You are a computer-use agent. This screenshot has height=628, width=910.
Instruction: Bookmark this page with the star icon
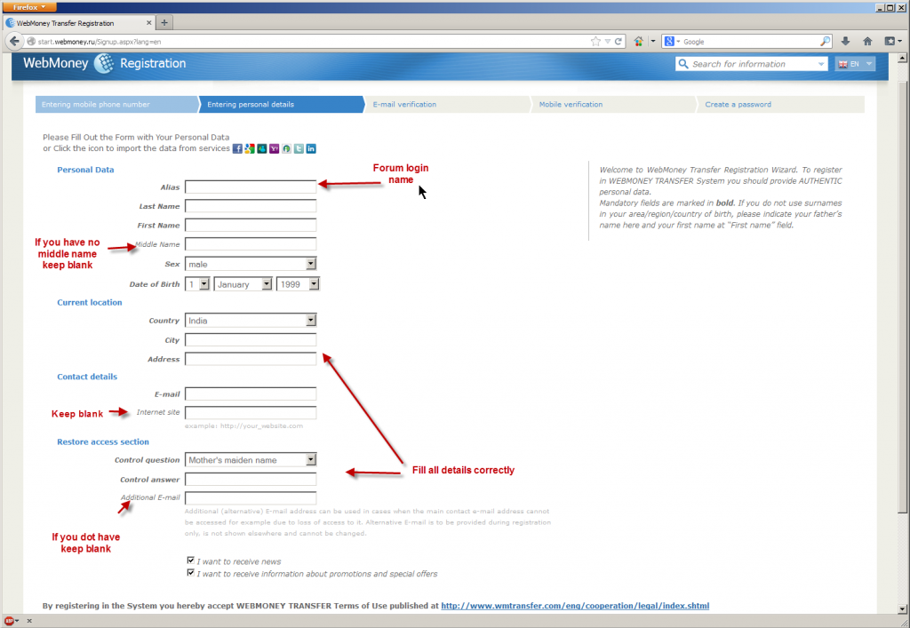[x=595, y=41]
